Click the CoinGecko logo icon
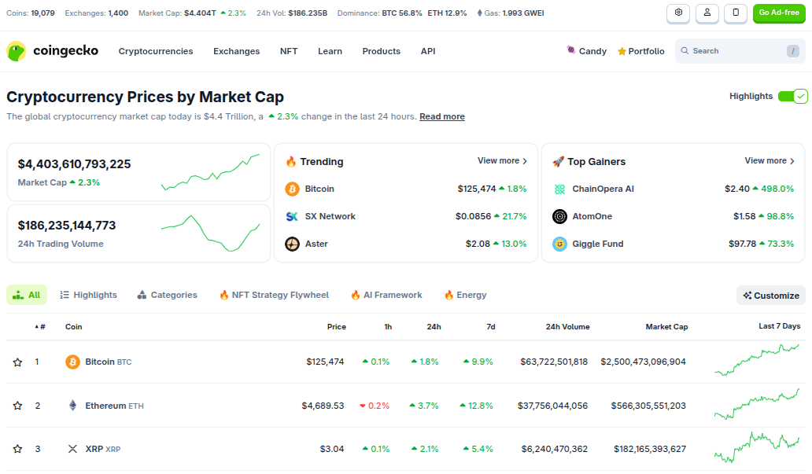The width and height of the screenshot is (812, 474). pos(16,51)
